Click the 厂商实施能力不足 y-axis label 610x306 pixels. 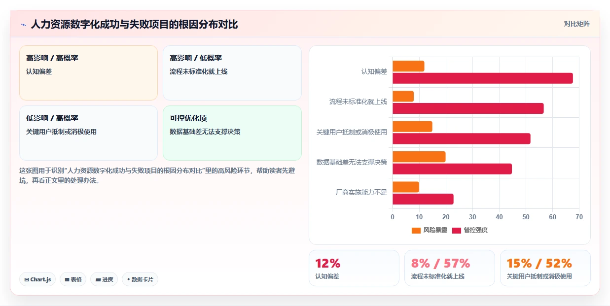click(361, 193)
